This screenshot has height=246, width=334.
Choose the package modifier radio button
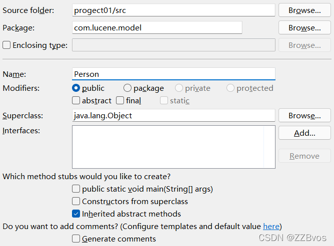pyautogui.click(x=127, y=88)
